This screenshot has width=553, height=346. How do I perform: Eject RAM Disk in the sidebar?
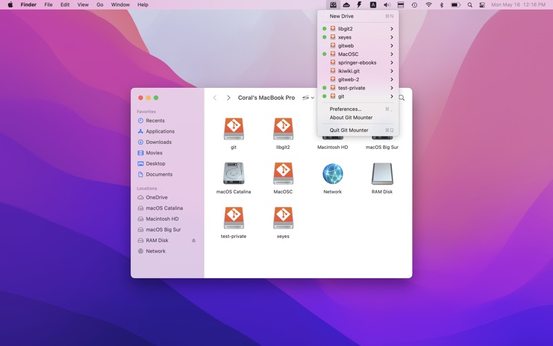pos(194,240)
